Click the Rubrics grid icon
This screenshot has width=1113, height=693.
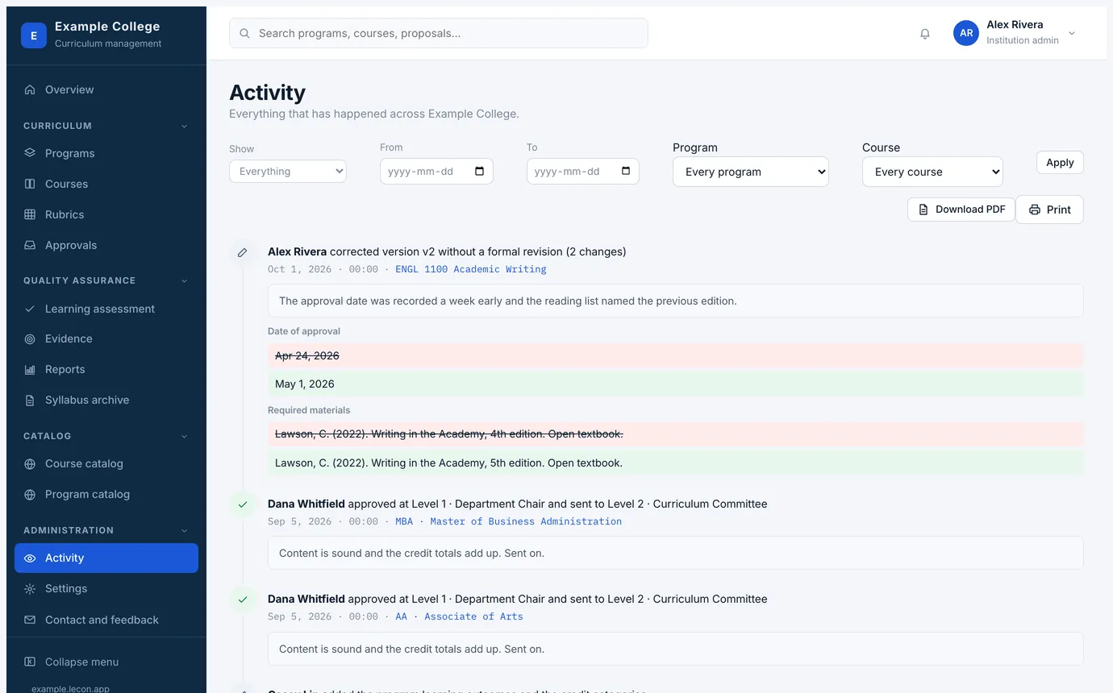pos(30,214)
